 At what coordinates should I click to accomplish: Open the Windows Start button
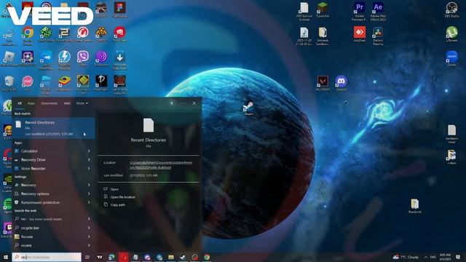point(6,257)
